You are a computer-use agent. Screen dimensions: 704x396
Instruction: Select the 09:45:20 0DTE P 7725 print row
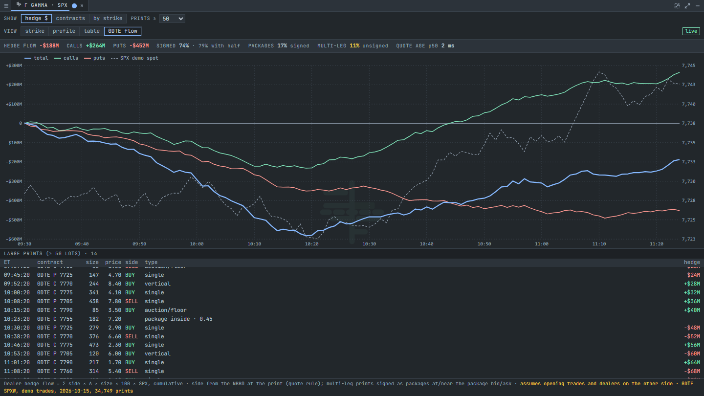tap(352, 275)
